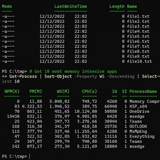
Task: Select file7.txt in the listing
Action: click(138, 46)
